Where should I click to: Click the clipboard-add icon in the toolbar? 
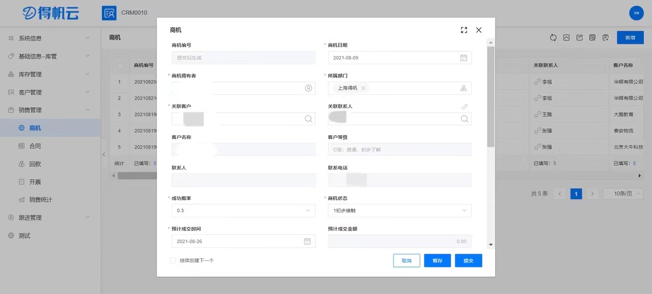pyautogui.click(x=605, y=37)
